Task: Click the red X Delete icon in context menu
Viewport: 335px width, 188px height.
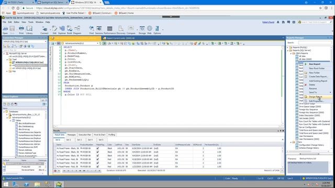Action: pyautogui.click(x=306, y=85)
